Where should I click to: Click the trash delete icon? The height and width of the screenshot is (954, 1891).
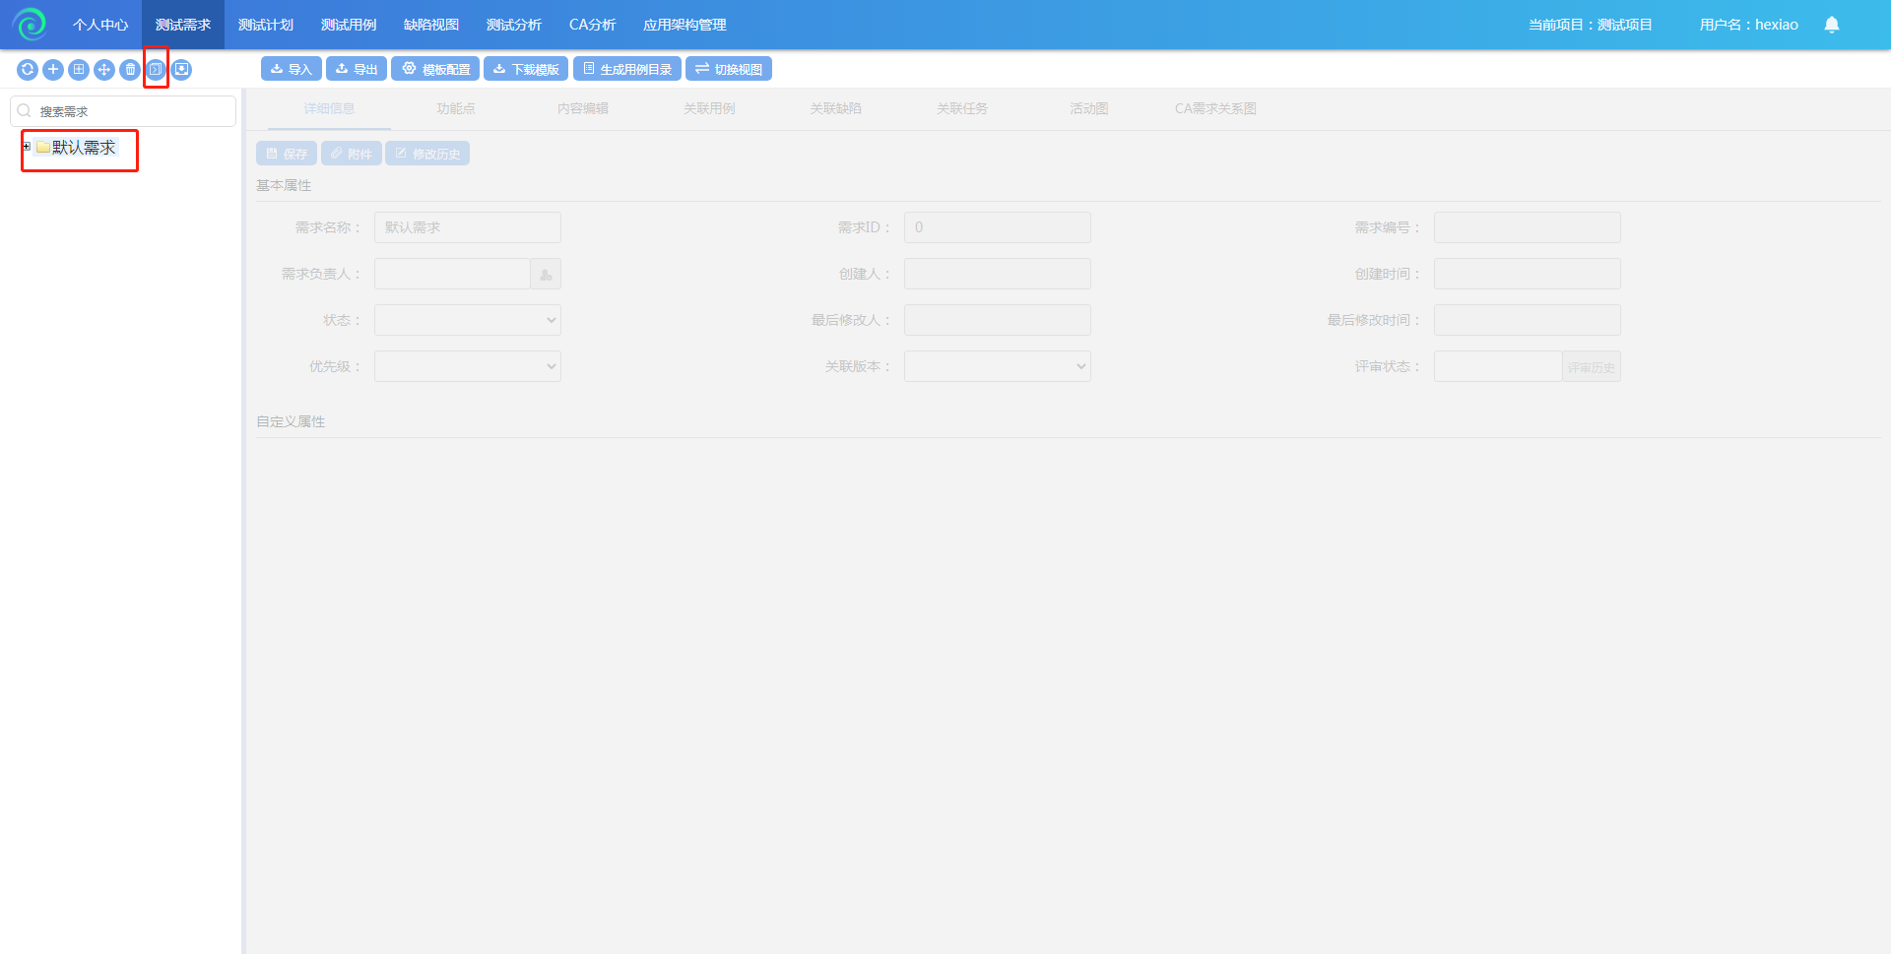[130, 70]
